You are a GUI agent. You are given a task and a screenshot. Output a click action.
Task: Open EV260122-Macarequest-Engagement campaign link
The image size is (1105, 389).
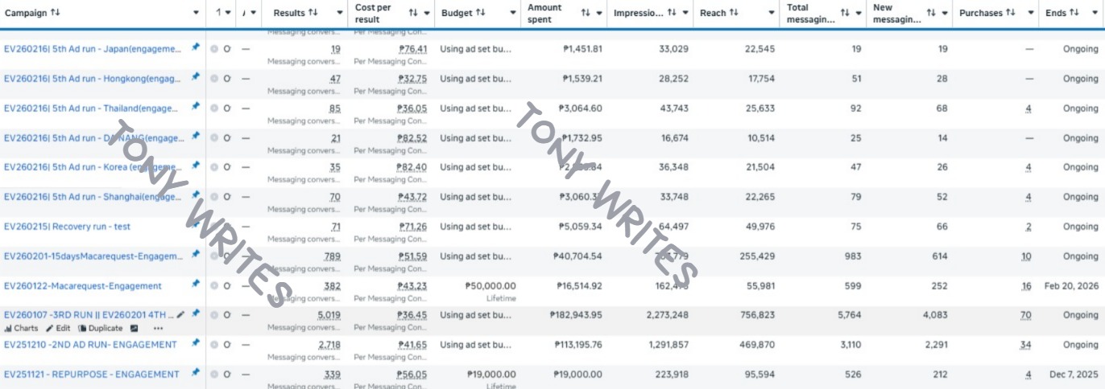click(83, 285)
